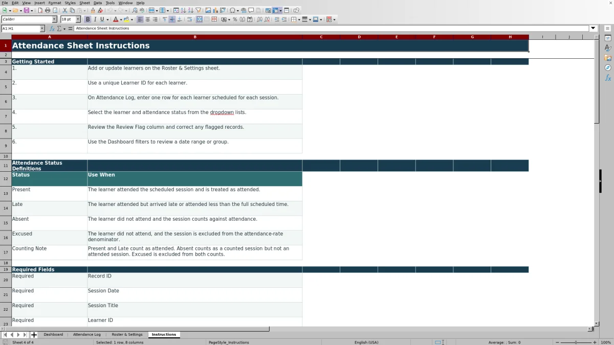The height and width of the screenshot is (345, 614).
Task: Open the Open-document dropdown arrow
Action: pyautogui.click(x=20, y=11)
